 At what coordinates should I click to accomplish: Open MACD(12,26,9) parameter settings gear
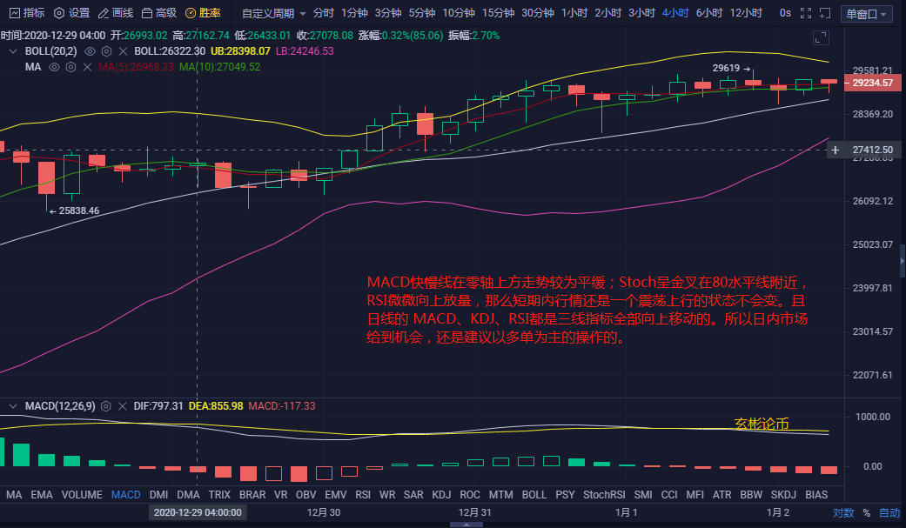(x=105, y=405)
